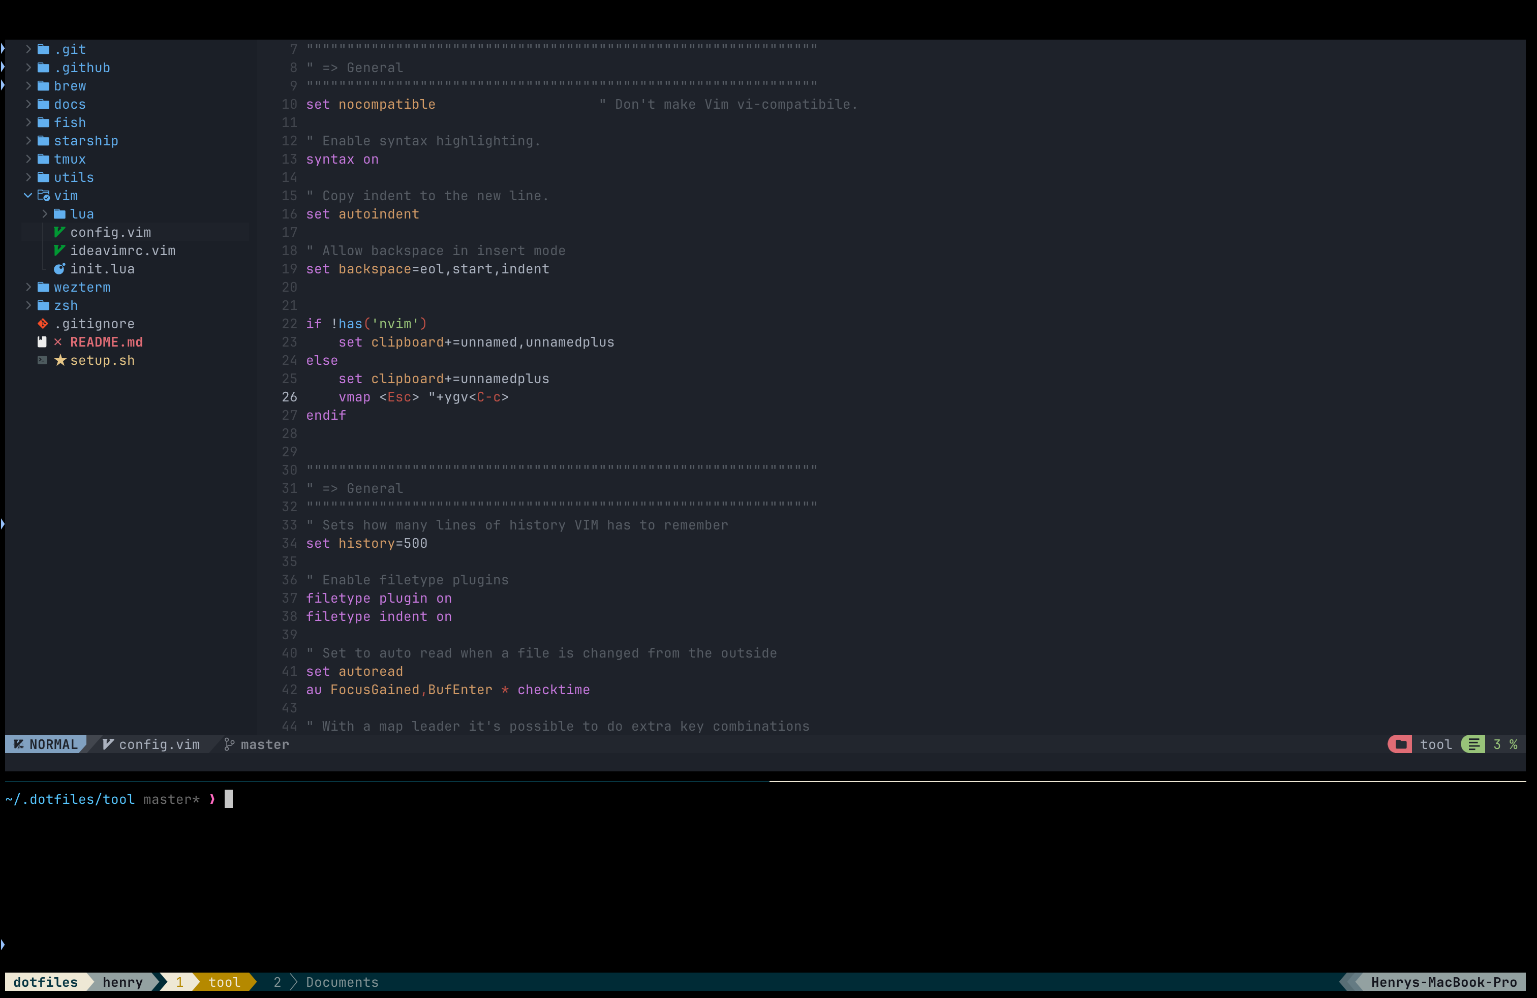This screenshot has height=998, width=1537.
Task: Expand the .github folder chevron
Action: tap(28, 67)
